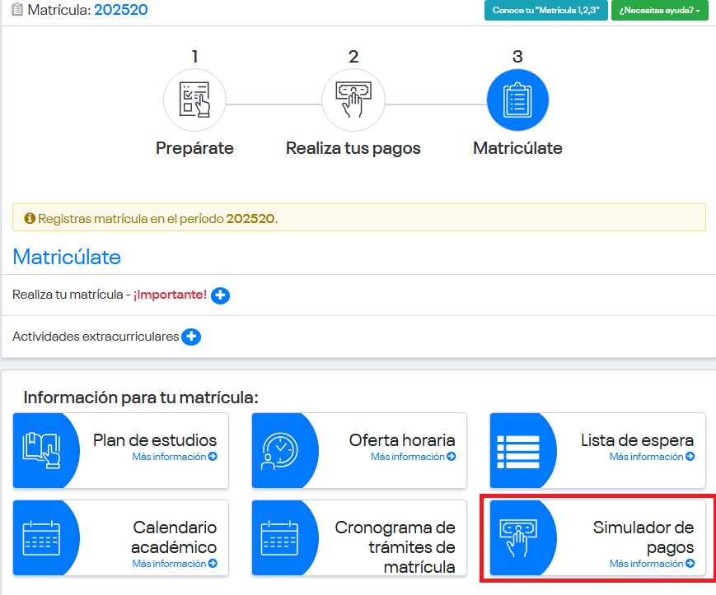Click Más información under Lista de espera
Image resolution: width=716 pixels, height=595 pixels.
(x=651, y=457)
